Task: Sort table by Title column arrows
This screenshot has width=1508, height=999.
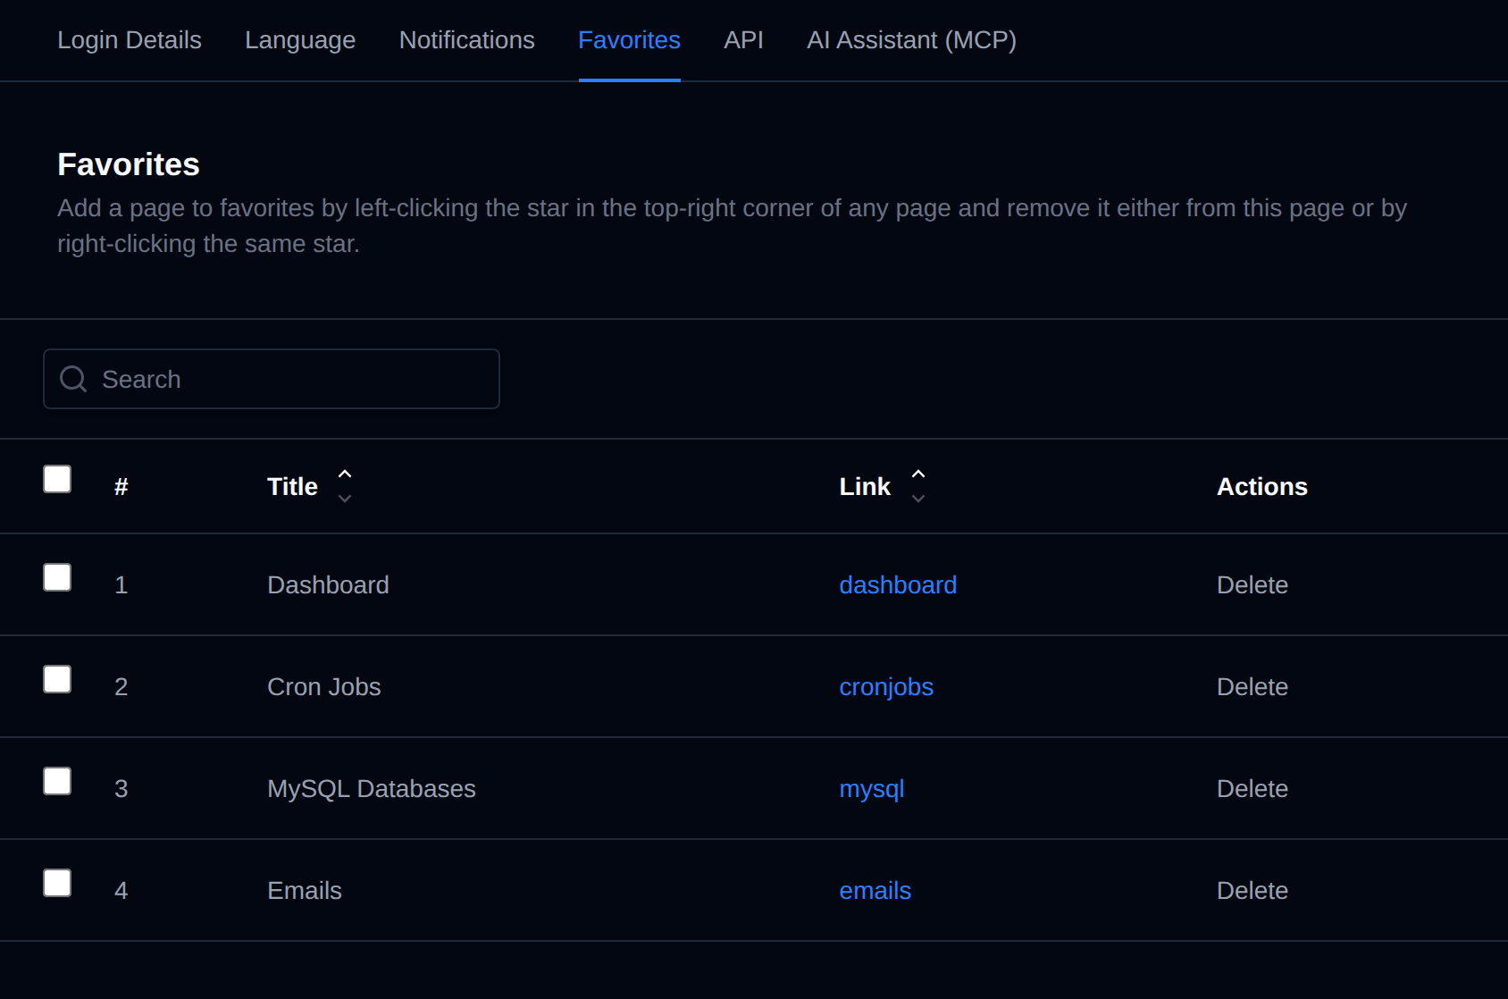Action: coord(345,486)
